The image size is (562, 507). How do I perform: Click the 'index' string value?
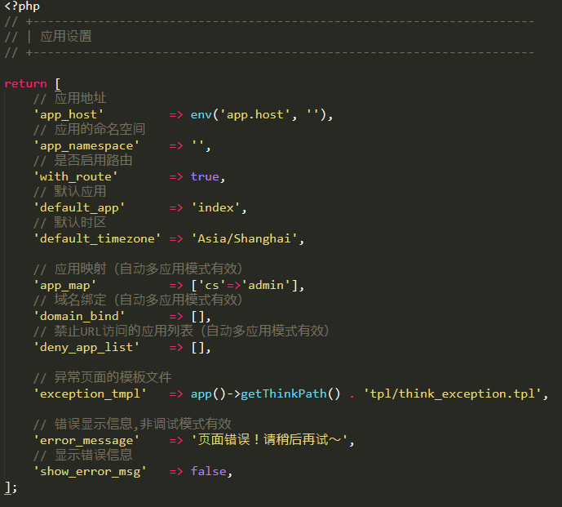(216, 207)
